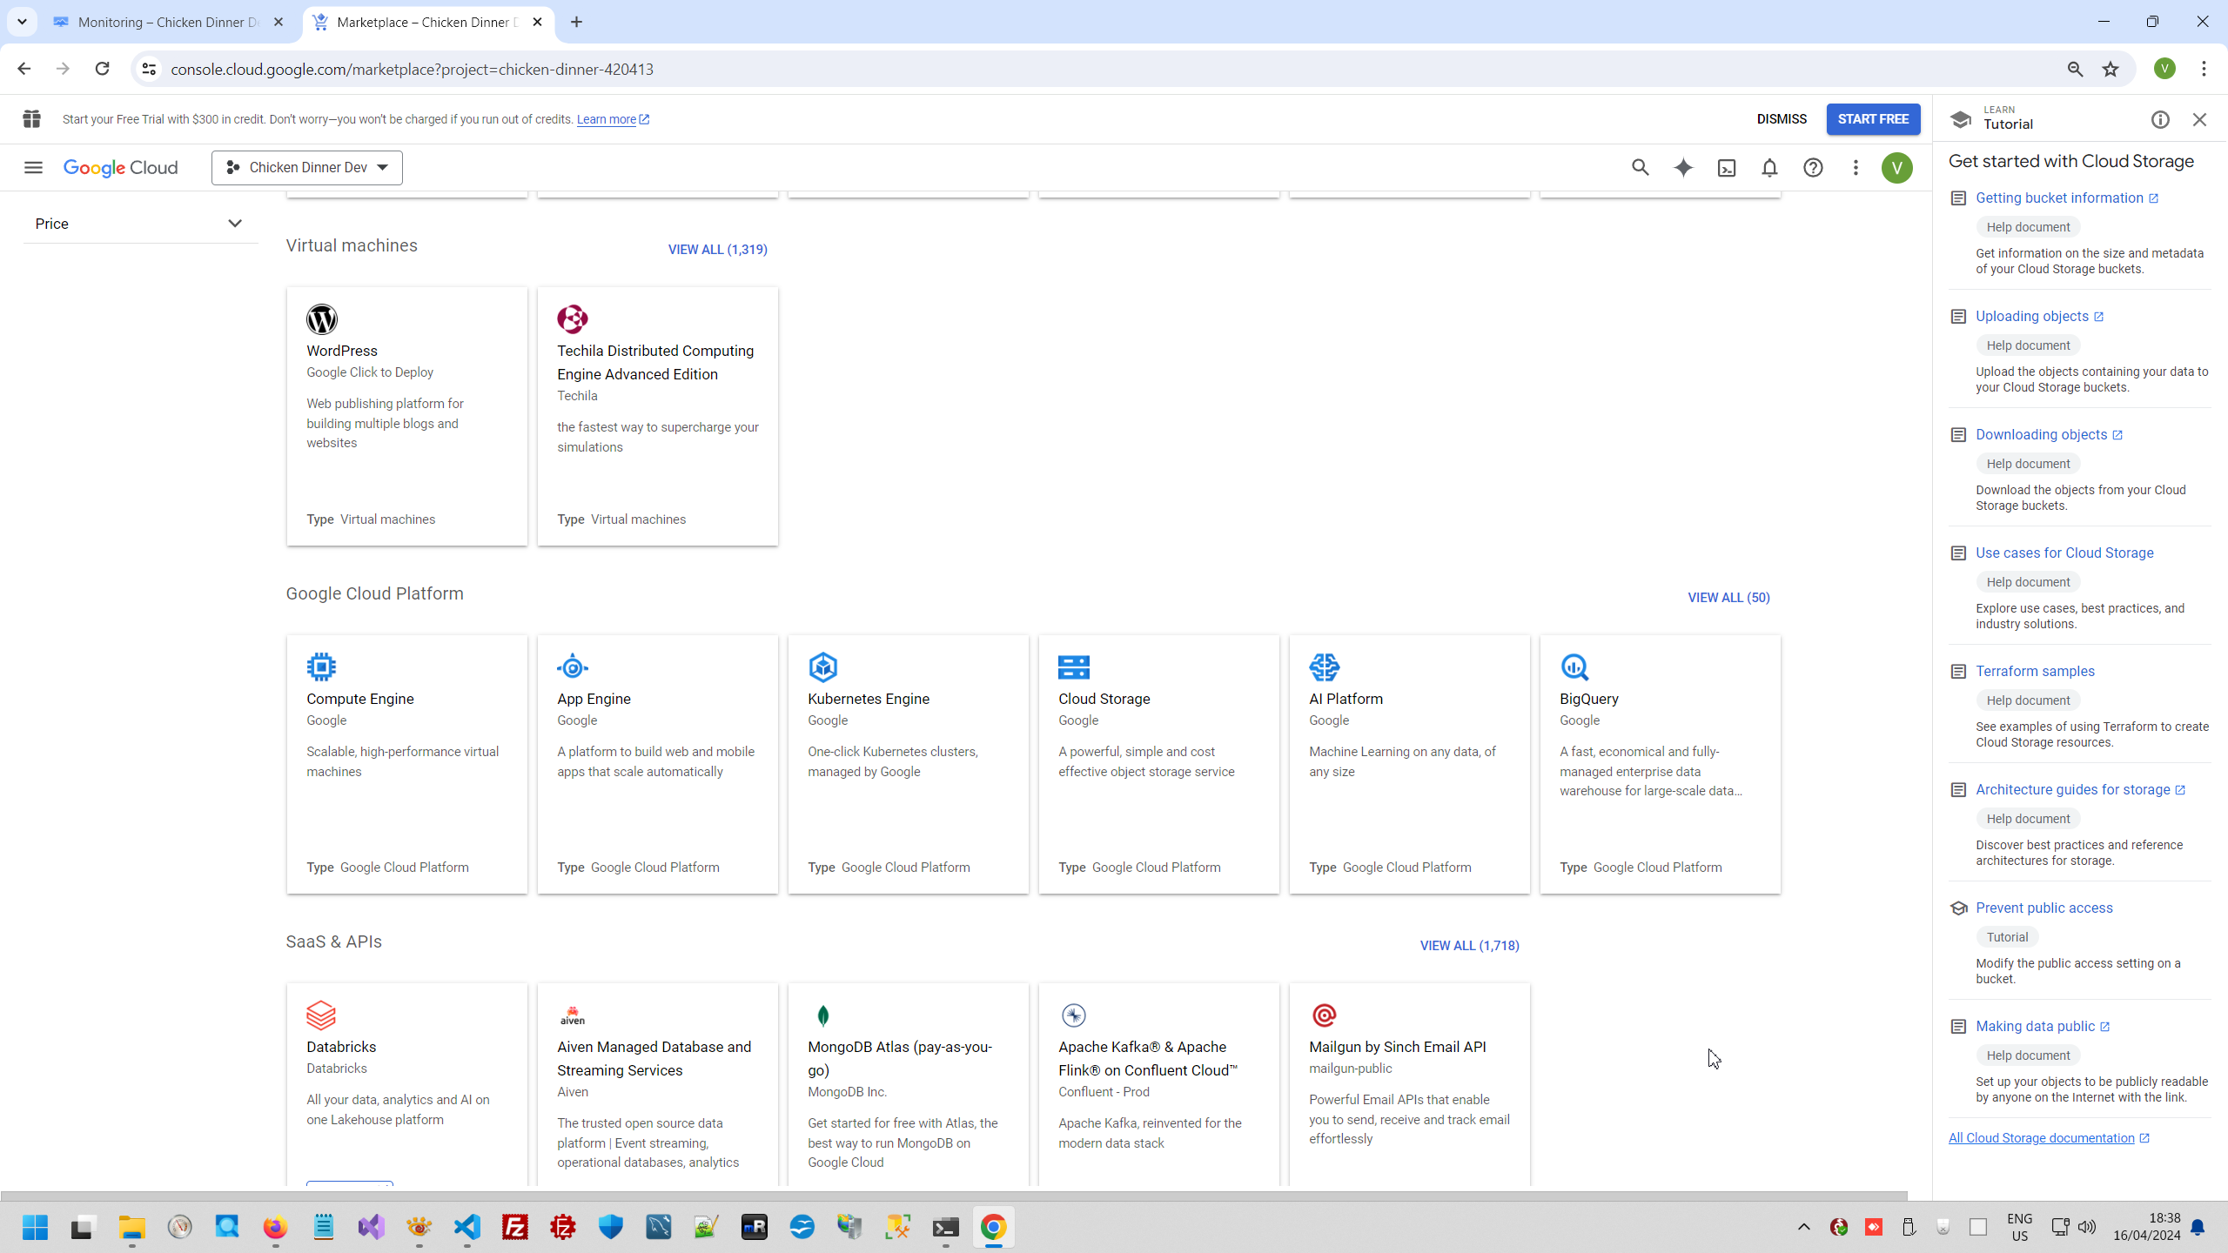Open the Gemini AI sparkle icon

point(1683,168)
